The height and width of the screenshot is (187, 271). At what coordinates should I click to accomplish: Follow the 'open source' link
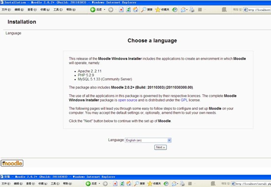127,100
